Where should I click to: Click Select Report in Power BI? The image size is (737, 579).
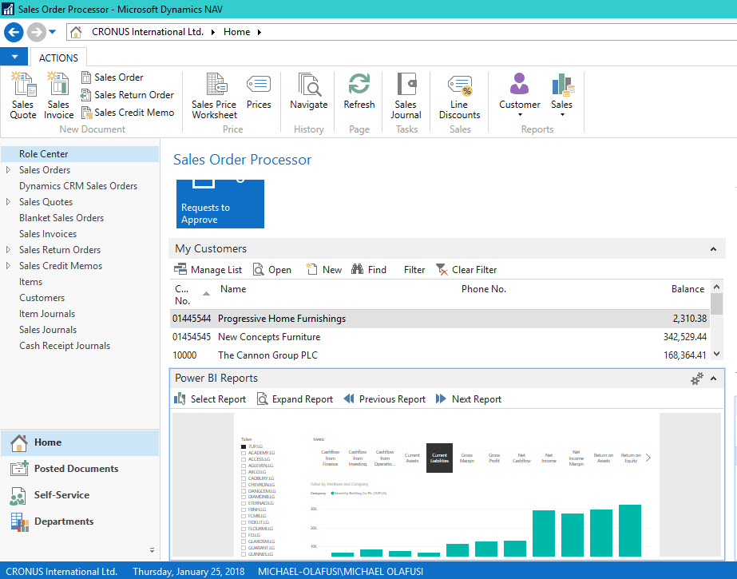coord(210,399)
